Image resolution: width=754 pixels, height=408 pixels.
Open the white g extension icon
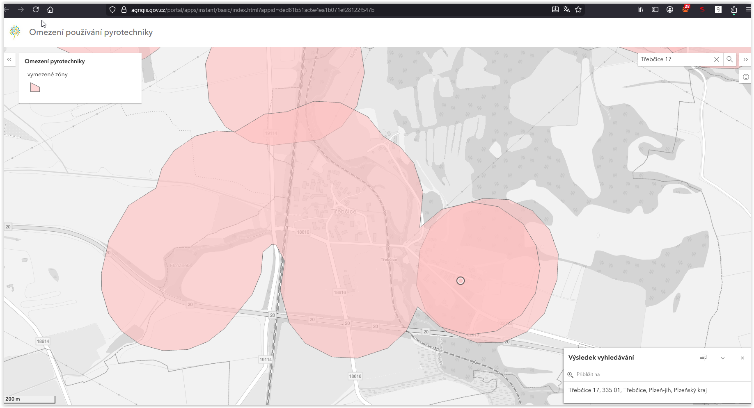[718, 9]
